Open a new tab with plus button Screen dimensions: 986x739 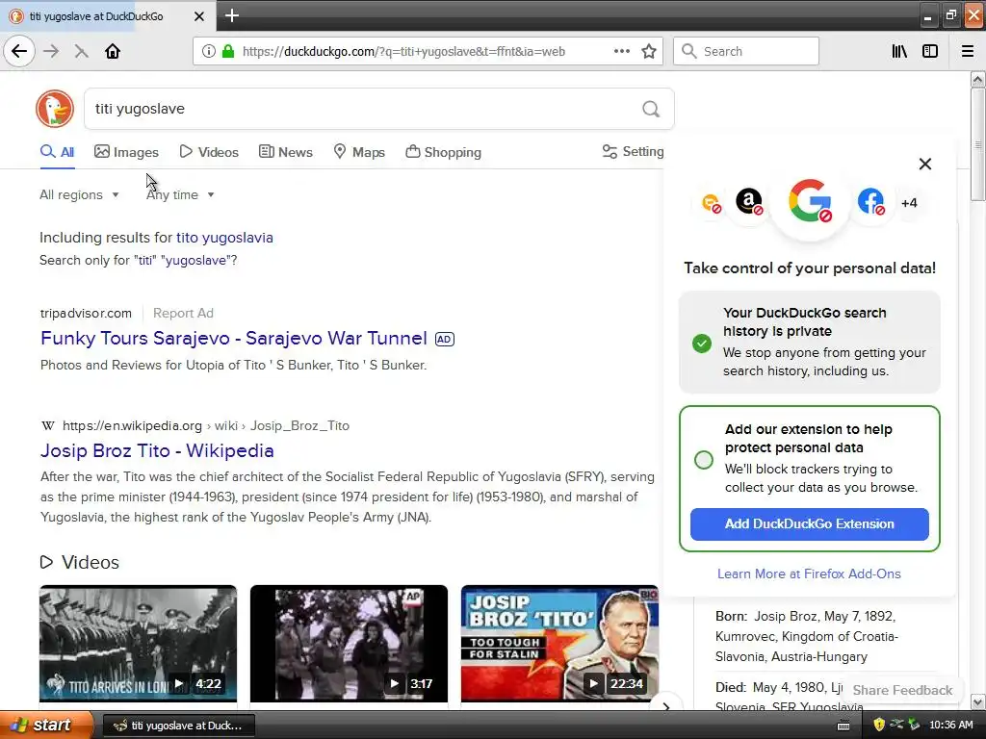pos(232,15)
